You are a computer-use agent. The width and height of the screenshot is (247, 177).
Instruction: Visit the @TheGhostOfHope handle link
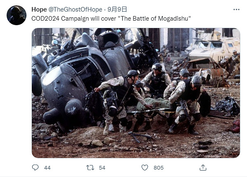pyautogui.click(x=75, y=9)
